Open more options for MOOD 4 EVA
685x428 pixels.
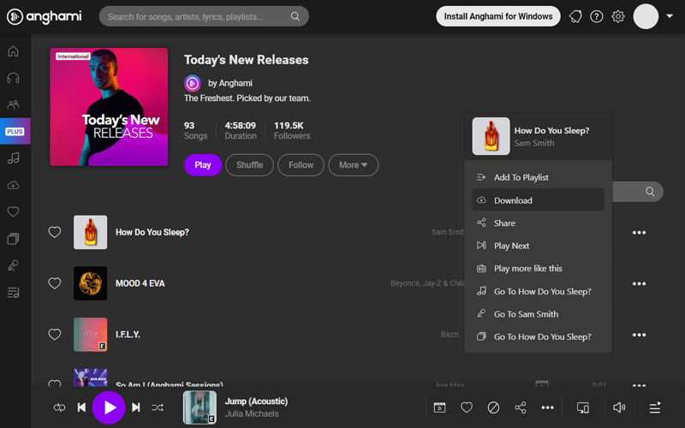[639, 283]
